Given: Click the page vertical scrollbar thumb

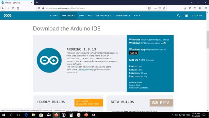Looking at the screenshot, I should click(x=208, y=39).
